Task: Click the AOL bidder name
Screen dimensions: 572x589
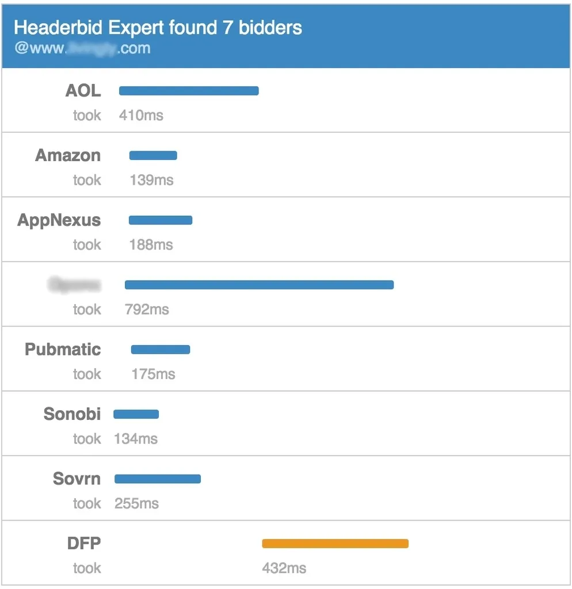Action: coord(83,90)
